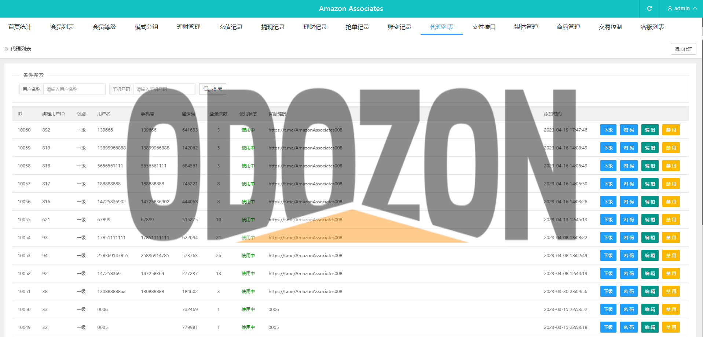This screenshot has height=337, width=703.
Task: Click the 使用中 status in row 10053
Action: click(248, 256)
